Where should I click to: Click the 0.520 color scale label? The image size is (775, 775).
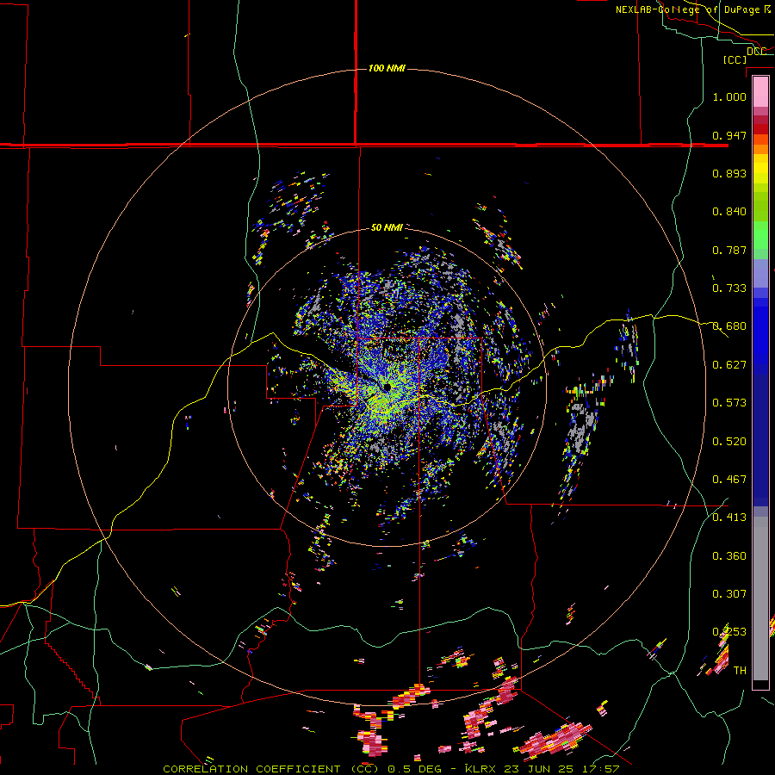(x=729, y=442)
